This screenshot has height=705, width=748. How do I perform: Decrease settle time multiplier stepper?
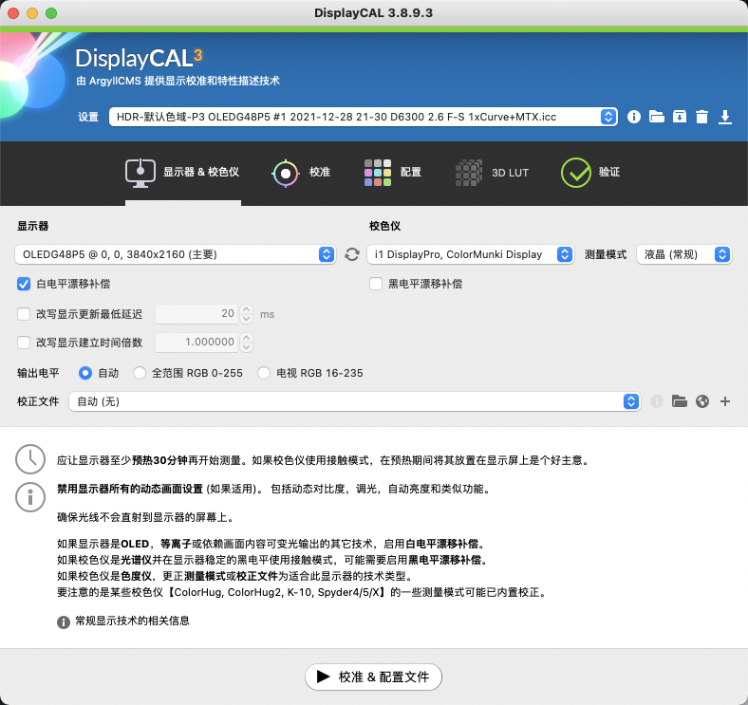[x=246, y=347]
